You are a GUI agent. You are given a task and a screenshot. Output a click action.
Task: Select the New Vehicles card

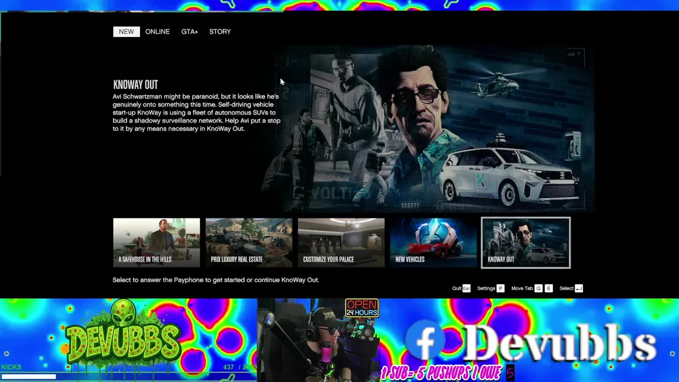click(433, 242)
